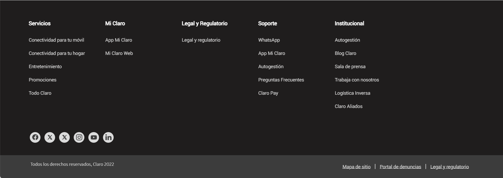The image size is (503, 178).
Task: Visit the Blog Claro link
Action: [345, 53]
